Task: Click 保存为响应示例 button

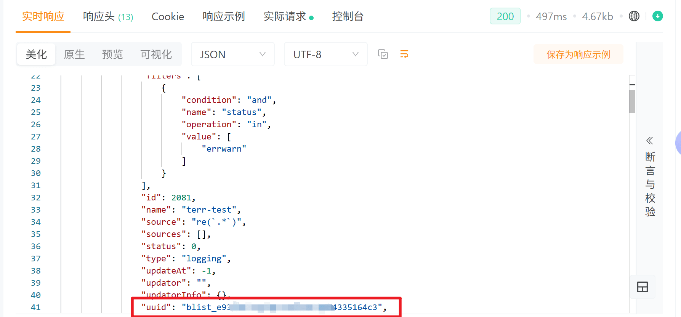Action: click(578, 54)
